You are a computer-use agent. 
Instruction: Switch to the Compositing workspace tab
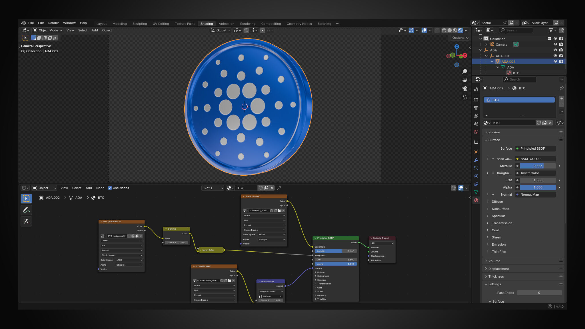[271, 24]
